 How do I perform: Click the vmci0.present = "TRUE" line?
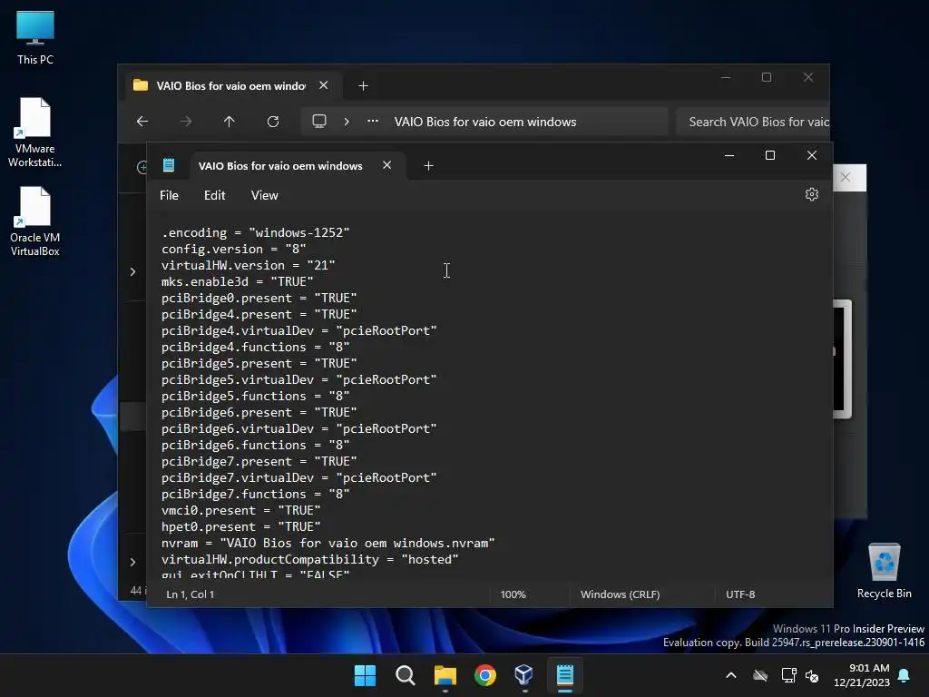point(240,510)
